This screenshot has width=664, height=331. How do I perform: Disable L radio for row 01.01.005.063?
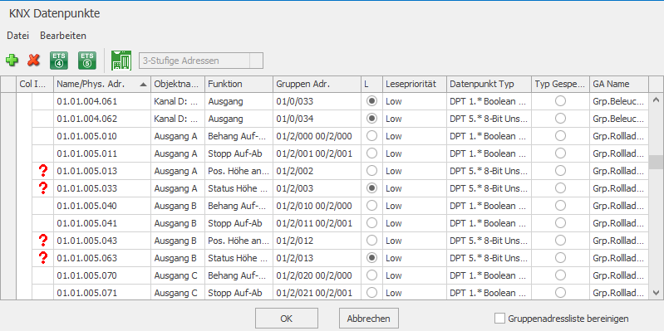tap(372, 258)
